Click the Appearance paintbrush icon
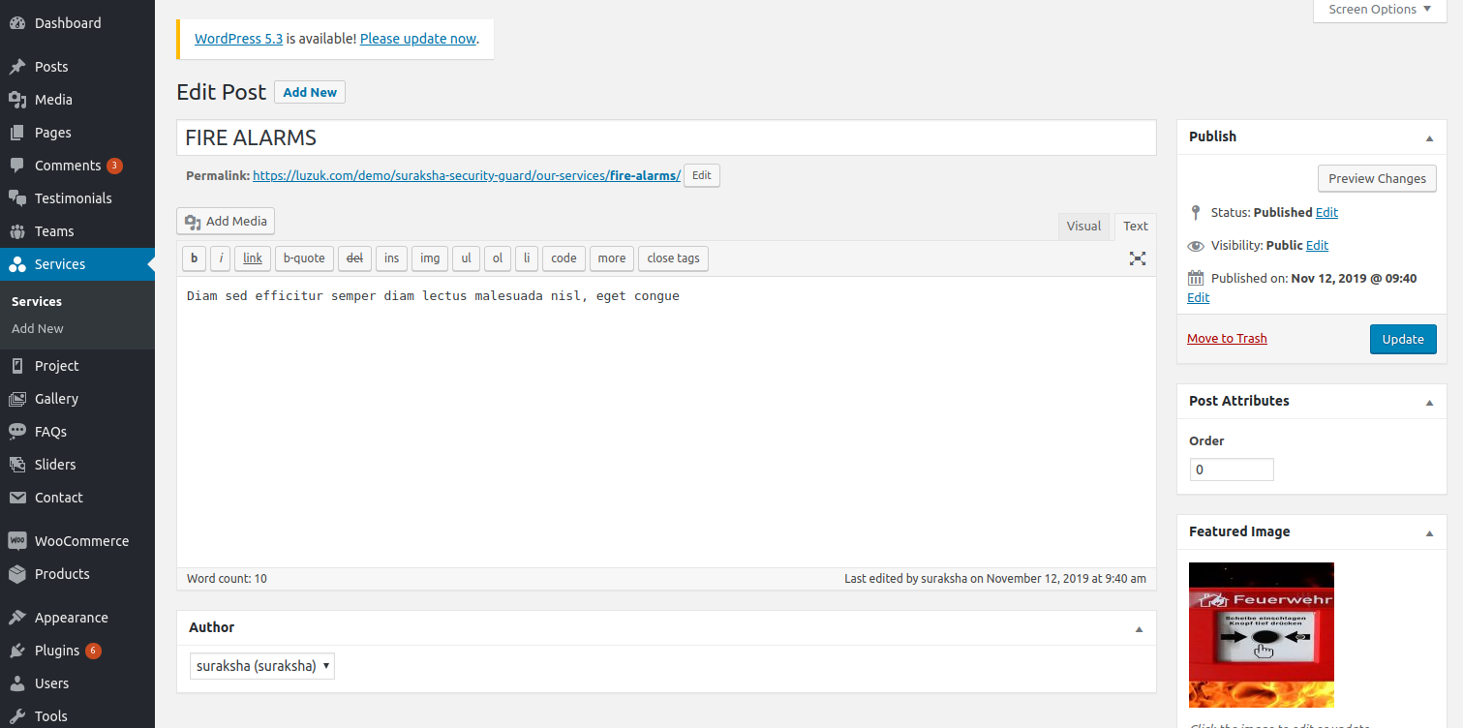Screen dimensions: 1463x728 [x=17, y=618]
